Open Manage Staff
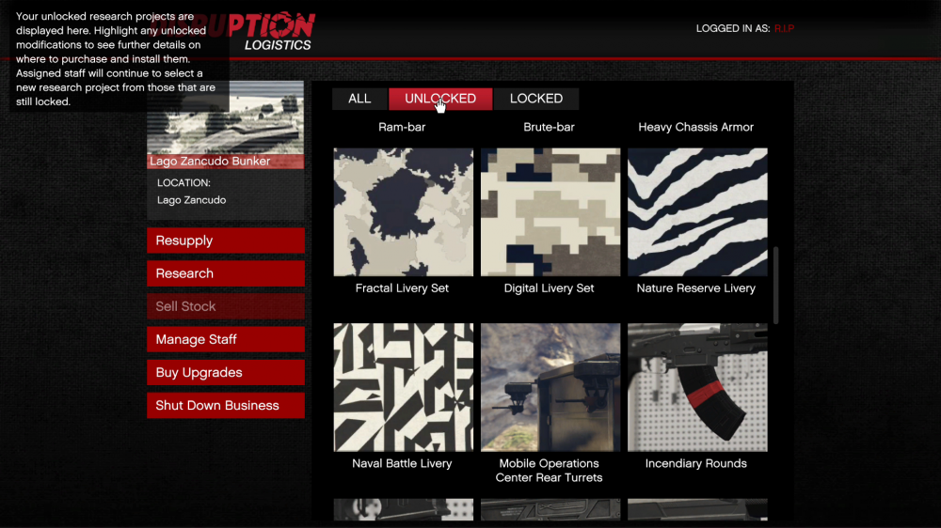This screenshot has height=528, width=941. [226, 339]
